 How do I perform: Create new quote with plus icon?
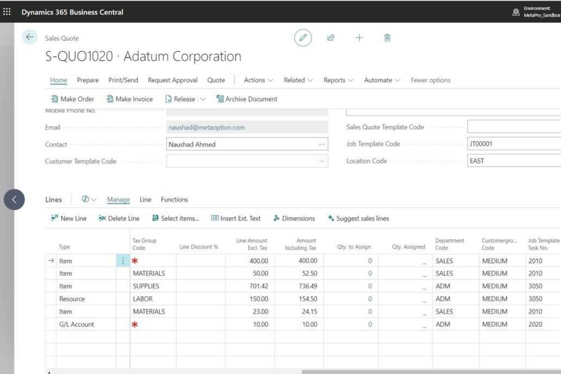pos(359,38)
